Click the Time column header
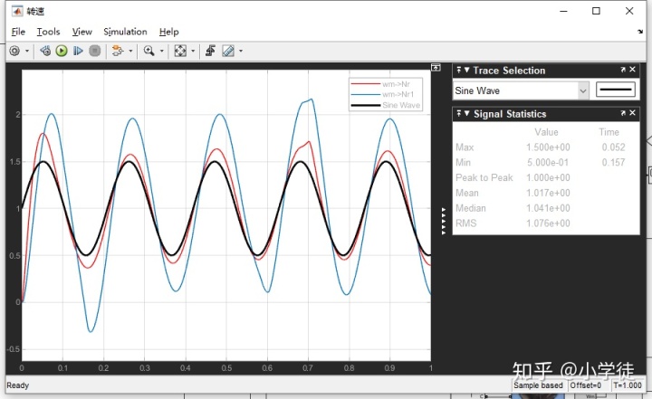Image resolution: width=652 pixels, height=399 pixels. tap(609, 132)
